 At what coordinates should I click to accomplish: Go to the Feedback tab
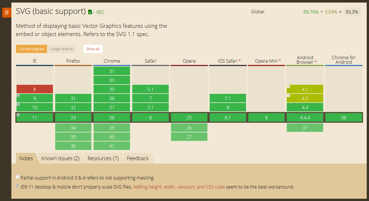pos(138,158)
